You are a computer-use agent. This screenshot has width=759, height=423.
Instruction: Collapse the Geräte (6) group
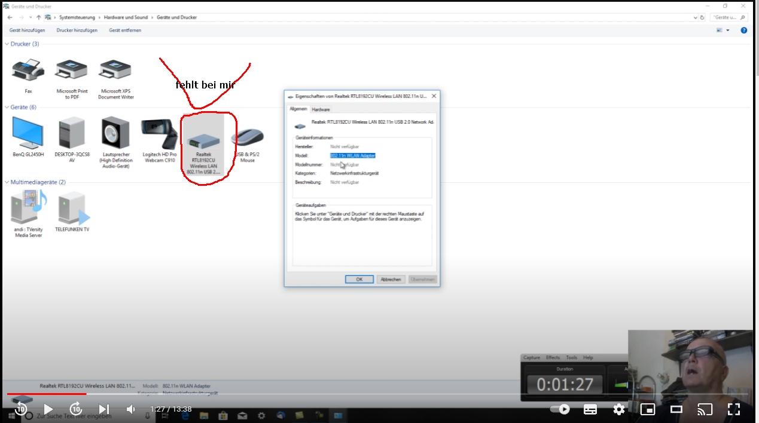point(7,107)
